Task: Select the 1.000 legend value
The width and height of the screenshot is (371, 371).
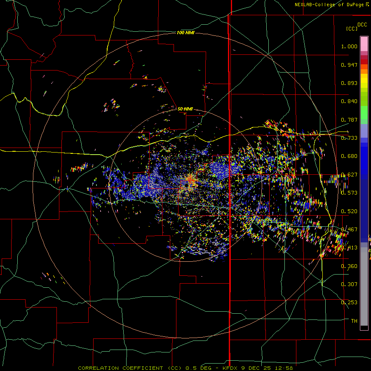Action: point(349,46)
